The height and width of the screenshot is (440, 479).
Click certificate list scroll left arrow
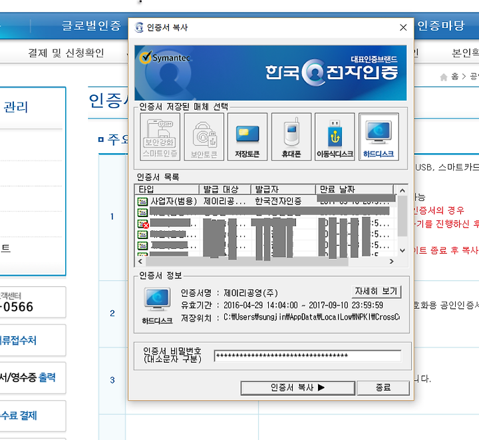click(x=140, y=261)
